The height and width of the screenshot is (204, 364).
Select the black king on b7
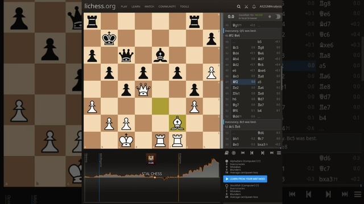point(109,39)
